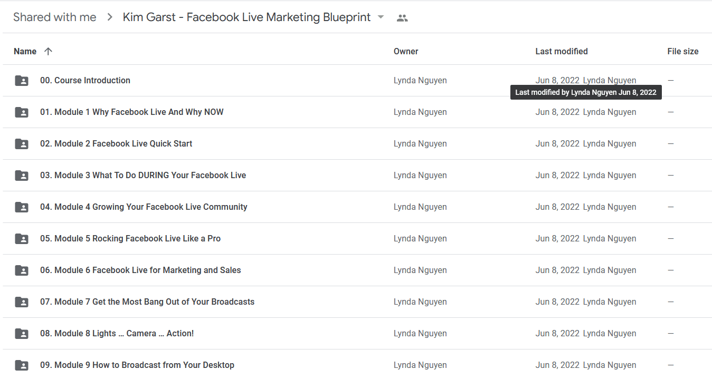This screenshot has width=712, height=379.
Task: Click folder icon of 09. Module 9
Action: click(22, 365)
